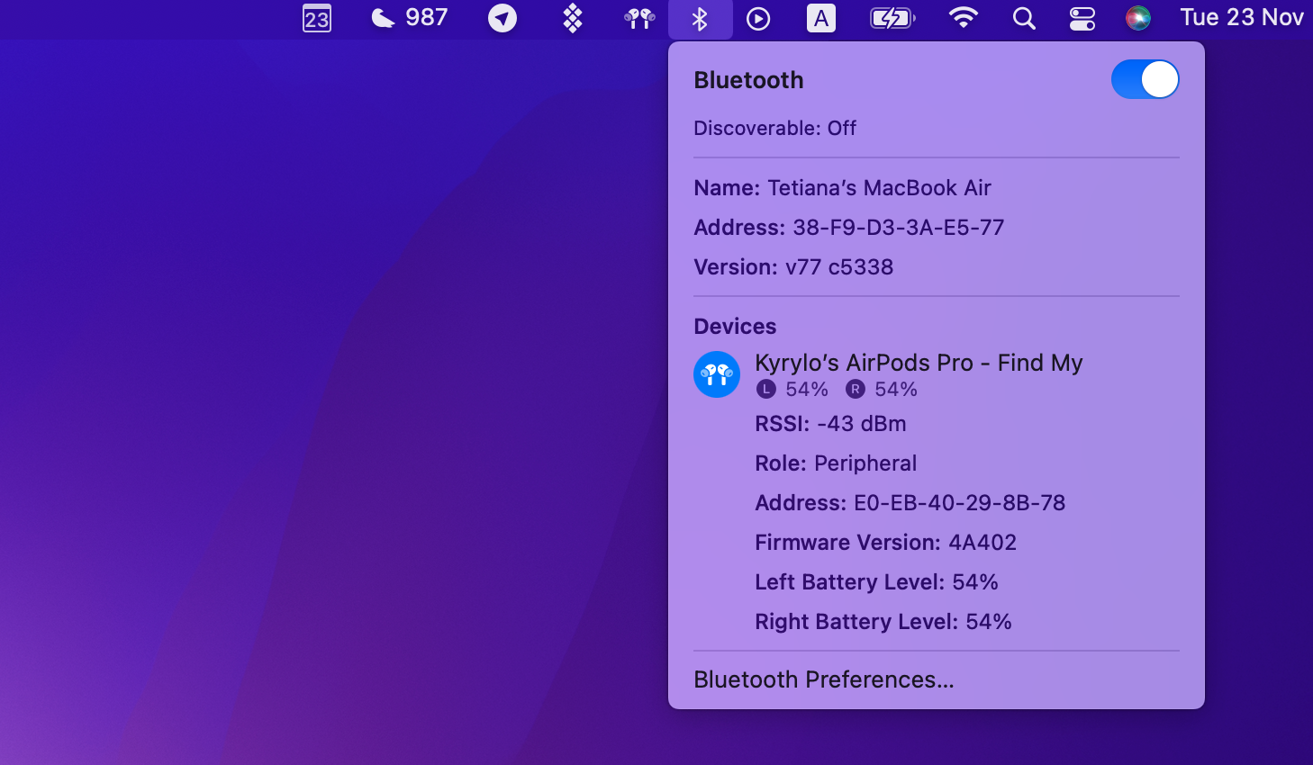Toggle Bluetooth off with the switch
This screenshot has height=765, width=1313.
tap(1145, 79)
